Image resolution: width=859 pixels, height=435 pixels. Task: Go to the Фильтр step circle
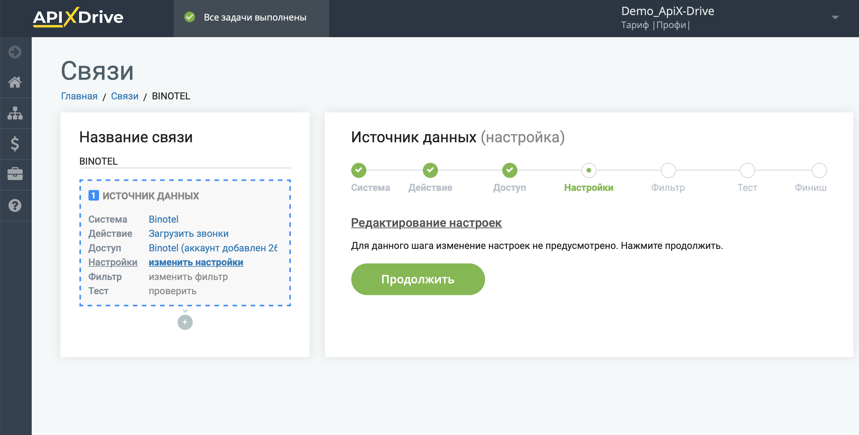[668, 170]
